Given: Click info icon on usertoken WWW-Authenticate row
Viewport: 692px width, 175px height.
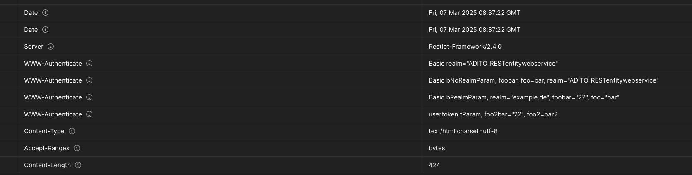Looking at the screenshot, I should [89, 114].
